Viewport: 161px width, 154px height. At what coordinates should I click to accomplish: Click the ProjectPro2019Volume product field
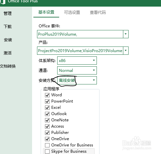(80, 51)
